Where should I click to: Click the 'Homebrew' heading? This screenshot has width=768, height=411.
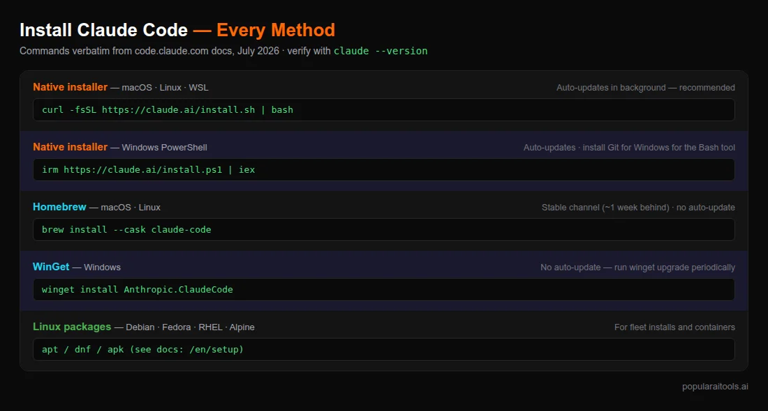[59, 207]
